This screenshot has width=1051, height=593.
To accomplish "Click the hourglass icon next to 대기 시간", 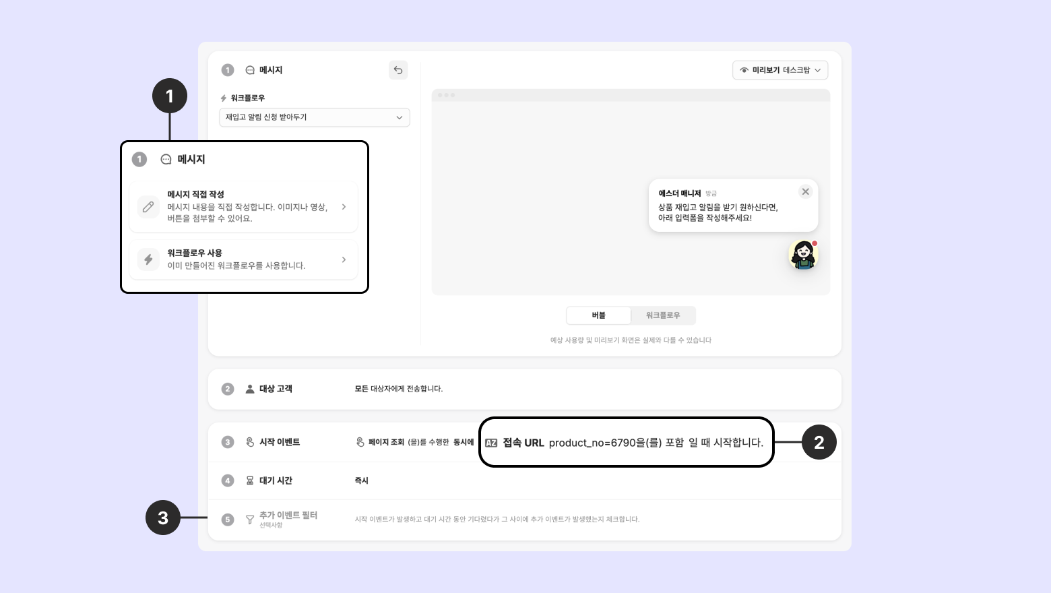I will tap(250, 480).
